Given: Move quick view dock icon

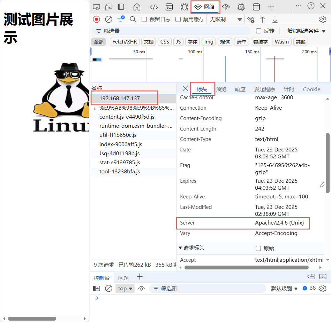Looking at the screenshot, I should (x=311, y=276).
